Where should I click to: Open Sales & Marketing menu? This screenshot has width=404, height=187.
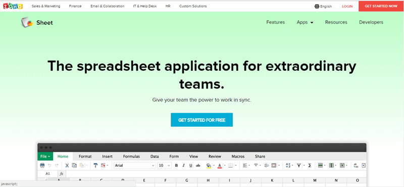click(x=46, y=6)
